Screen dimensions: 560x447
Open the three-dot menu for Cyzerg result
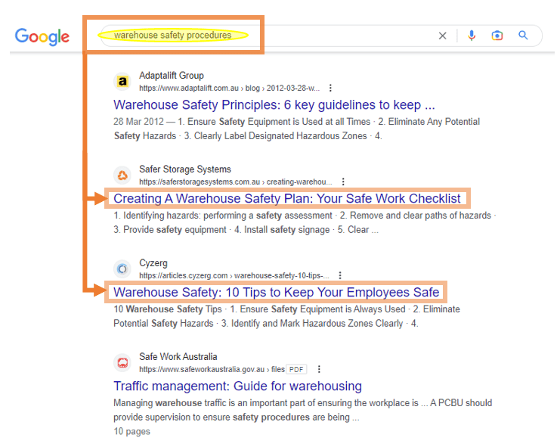(x=340, y=275)
